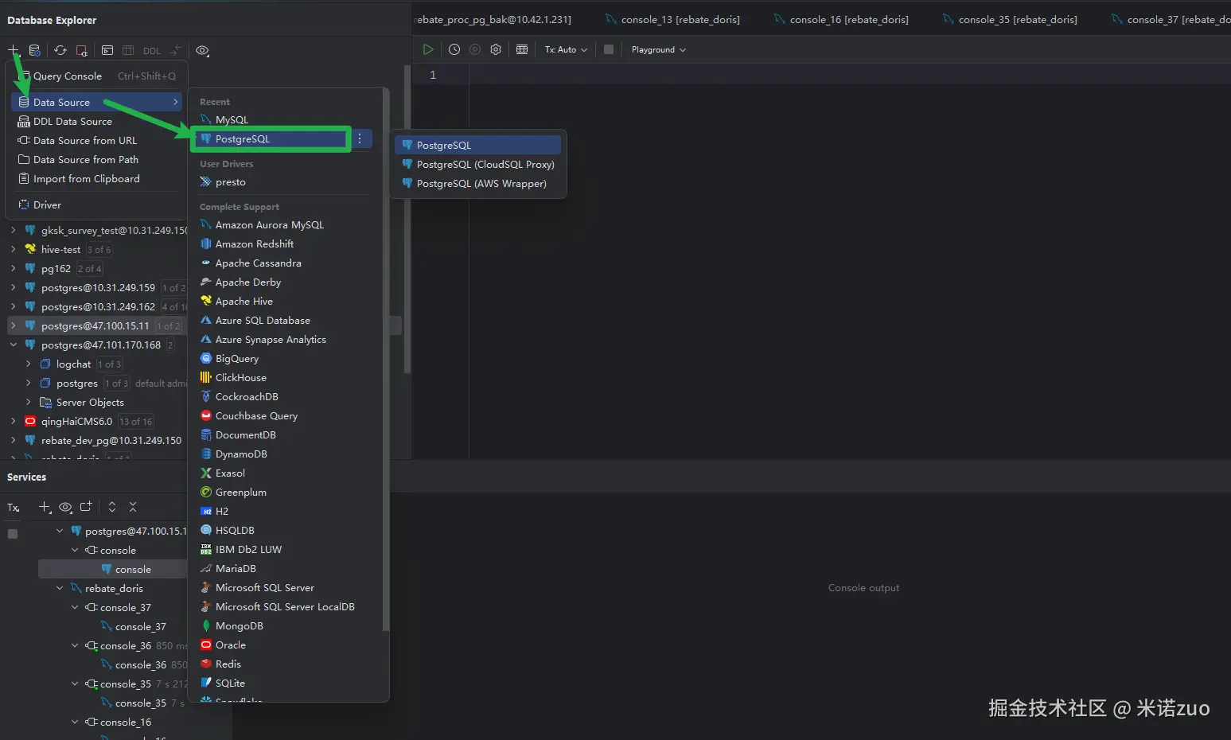
Task: Toggle the eye view options in Database Explorer
Action: pyautogui.click(x=203, y=50)
